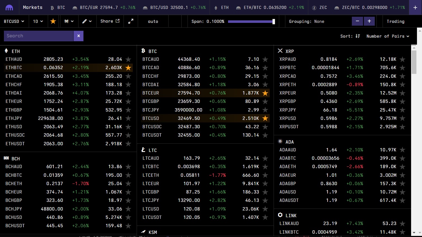Add a new tab with plus button
This screenshot has width=422, height=237.
[415, 8]
